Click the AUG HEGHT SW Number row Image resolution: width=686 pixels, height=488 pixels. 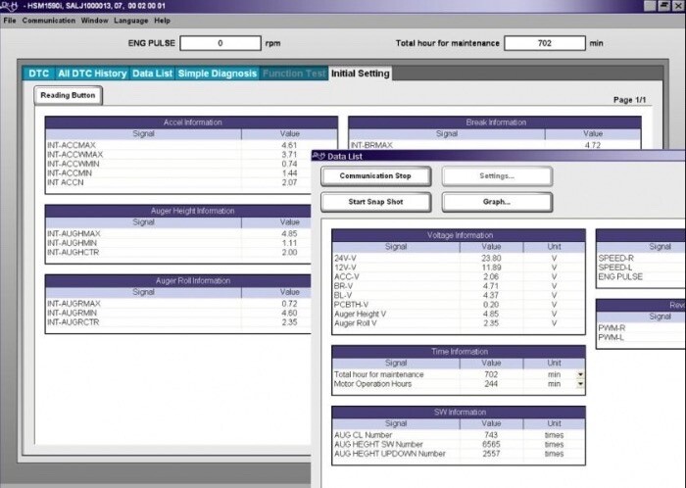(x=459, y=444)
